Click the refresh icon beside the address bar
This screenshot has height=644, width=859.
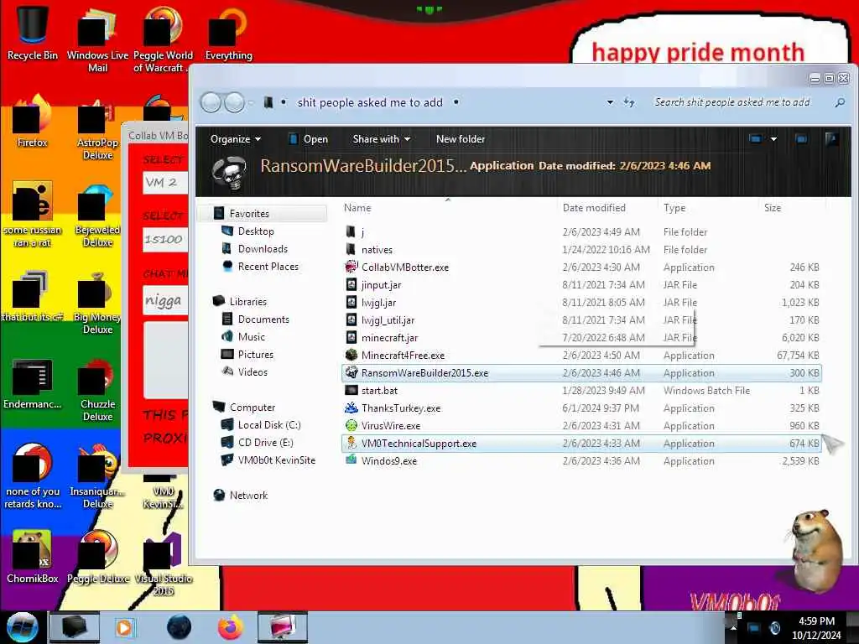pos(629,102)
